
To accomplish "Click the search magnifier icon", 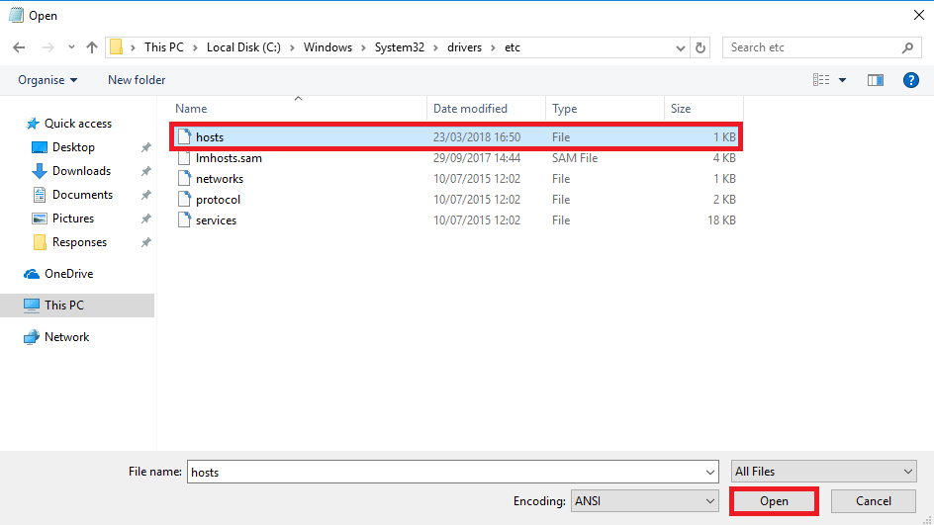I will point(907,47).
